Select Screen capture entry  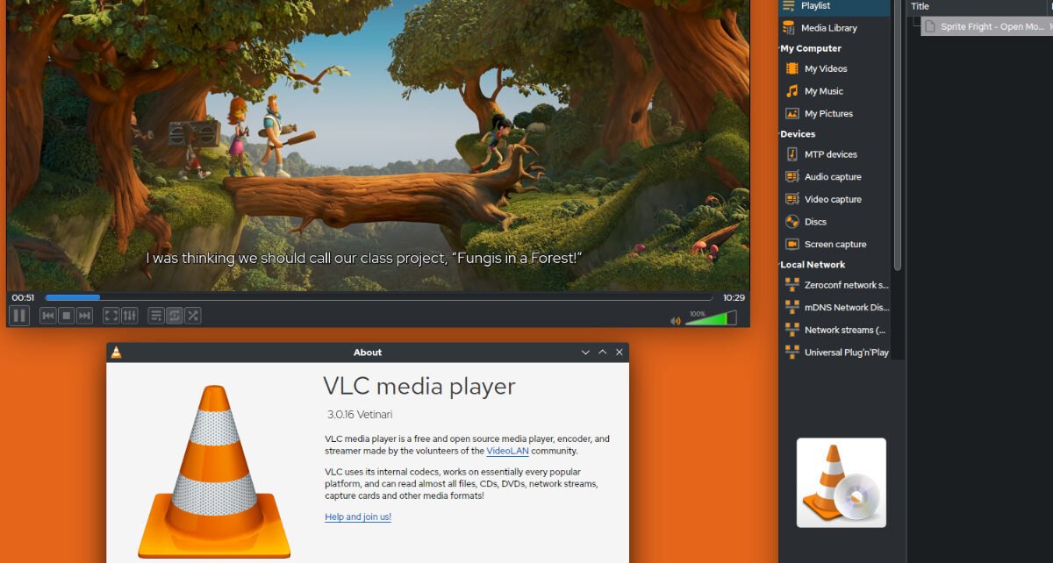point(835,245)
